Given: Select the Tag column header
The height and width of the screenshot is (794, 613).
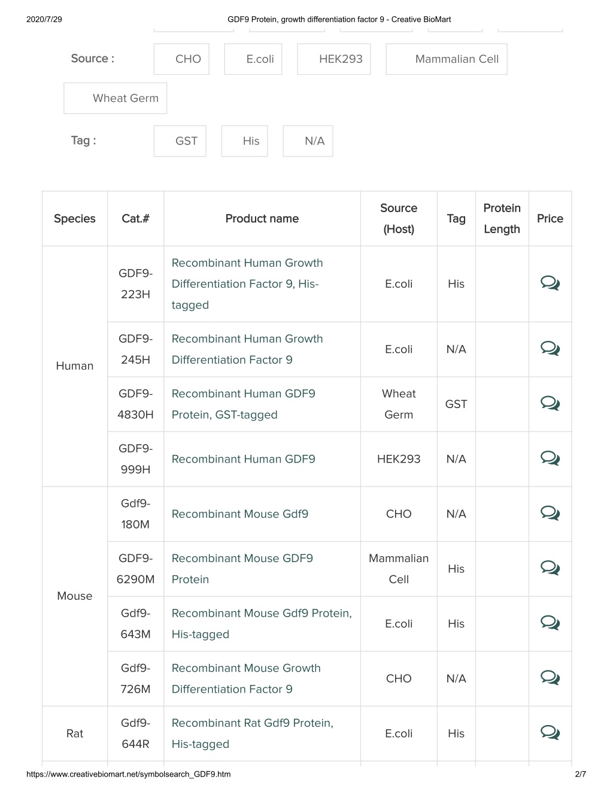Looking at the screenshot, I should 456,219.
